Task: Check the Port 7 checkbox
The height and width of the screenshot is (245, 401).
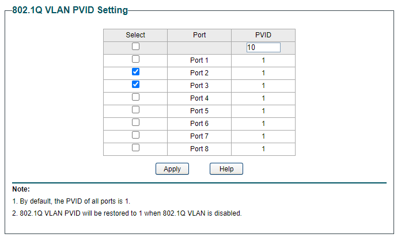Action: tap(135, 135)
